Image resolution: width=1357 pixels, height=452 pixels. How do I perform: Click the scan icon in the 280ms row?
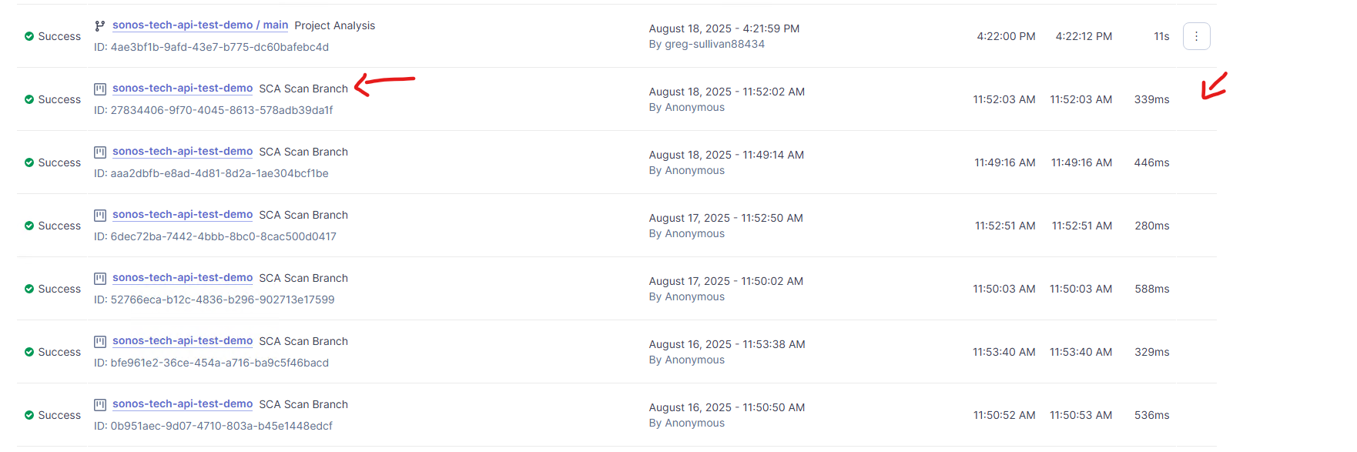(x=100, y=215)
